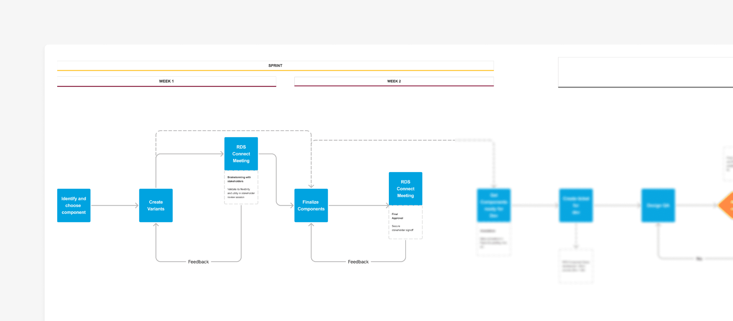The height and width of the screenshot is (321, 733).
Task: Select the WEEK 2 header label
Action: pyautogui.click(x=394, y=81)
